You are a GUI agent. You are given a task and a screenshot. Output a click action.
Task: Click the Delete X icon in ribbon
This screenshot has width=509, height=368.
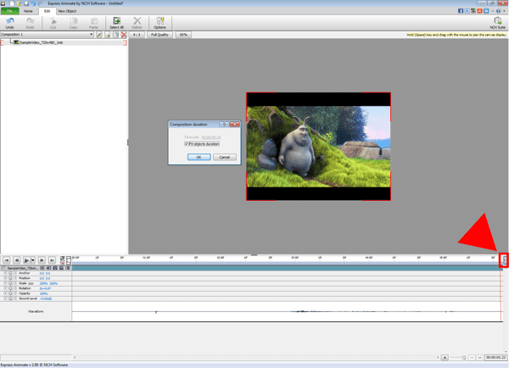[x=137, y=20]
